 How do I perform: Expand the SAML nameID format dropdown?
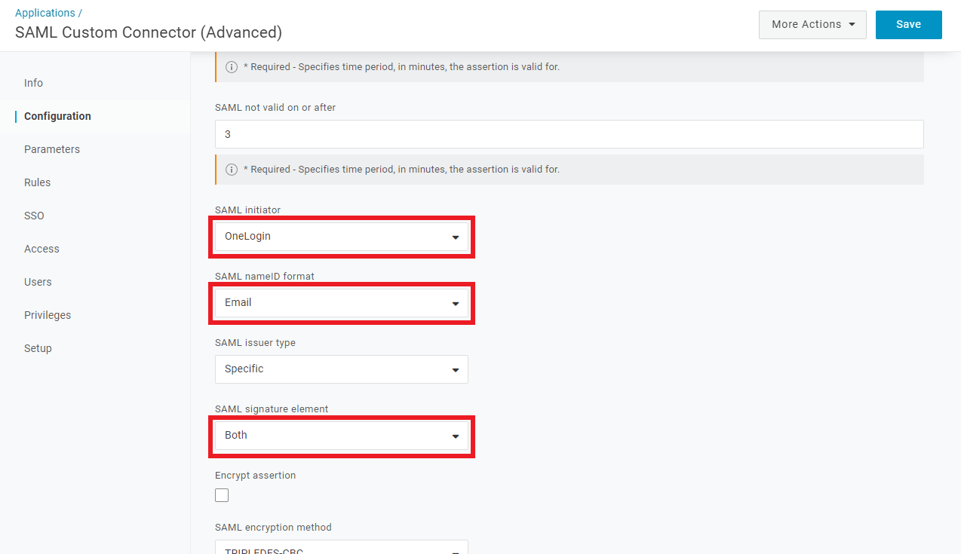[341, 303]
